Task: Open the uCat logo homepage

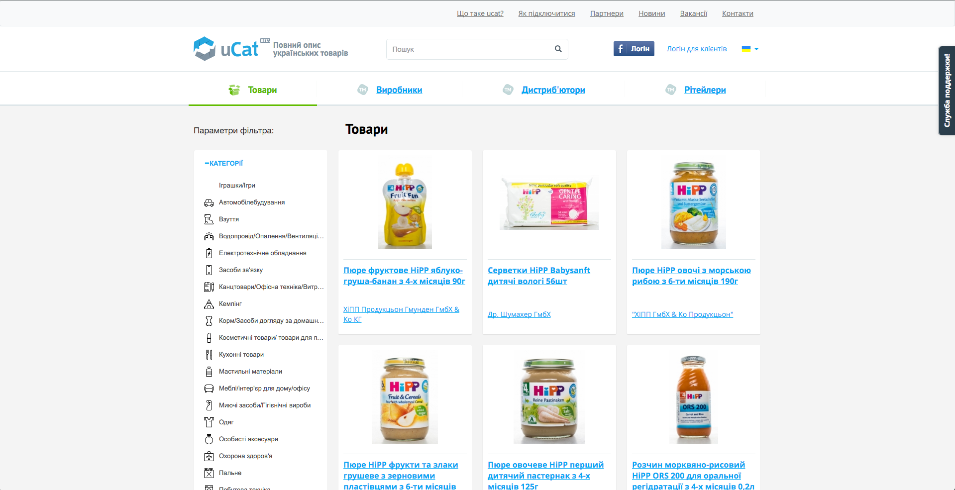Action: (x=226, y=49)
